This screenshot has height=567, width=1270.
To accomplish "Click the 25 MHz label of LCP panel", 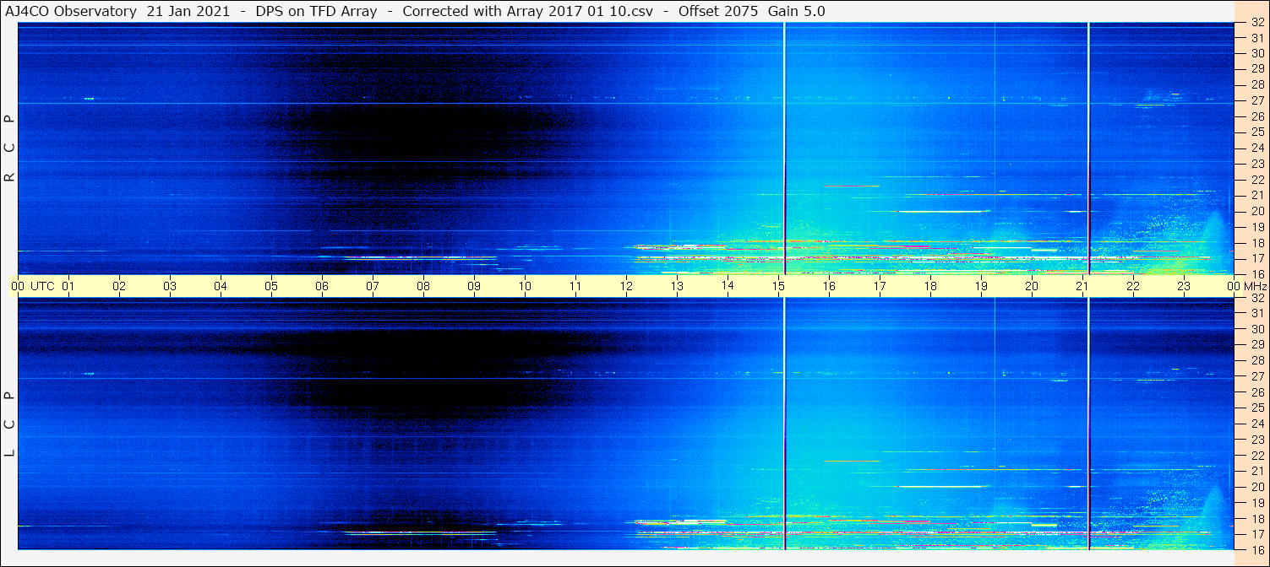I will [x=1257, y=408].
